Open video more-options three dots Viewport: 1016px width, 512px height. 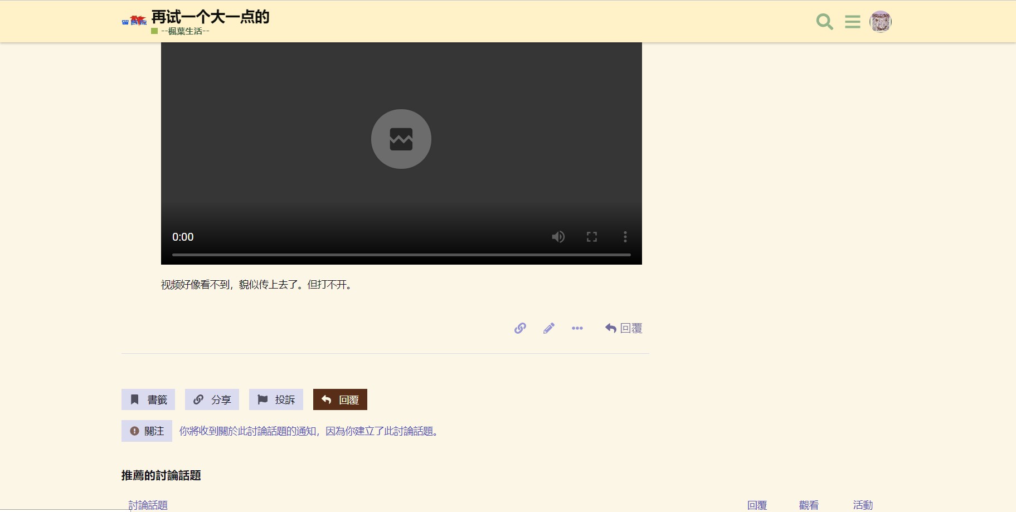point(625,237)
